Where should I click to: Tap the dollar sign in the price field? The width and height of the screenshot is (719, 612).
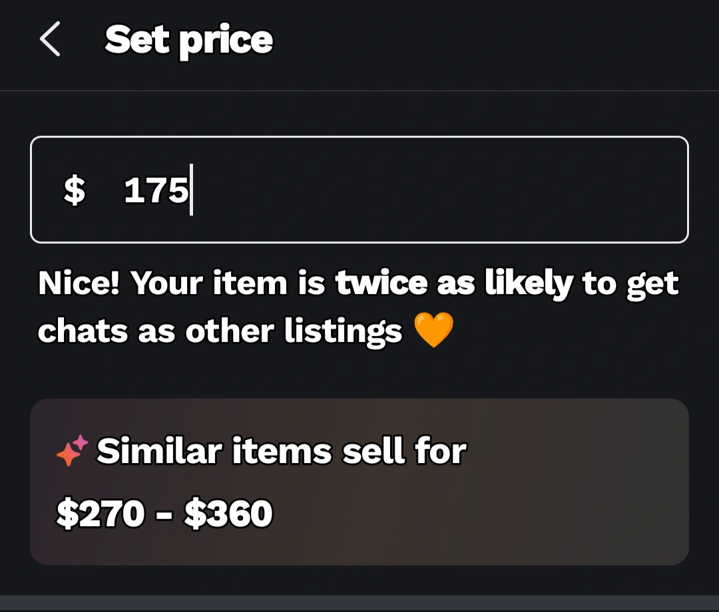tap(74, 190)
